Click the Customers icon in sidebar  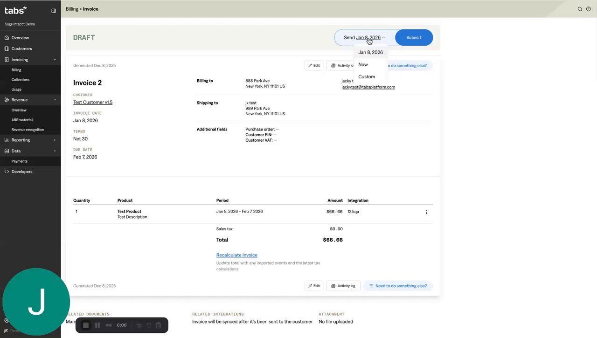7,48
